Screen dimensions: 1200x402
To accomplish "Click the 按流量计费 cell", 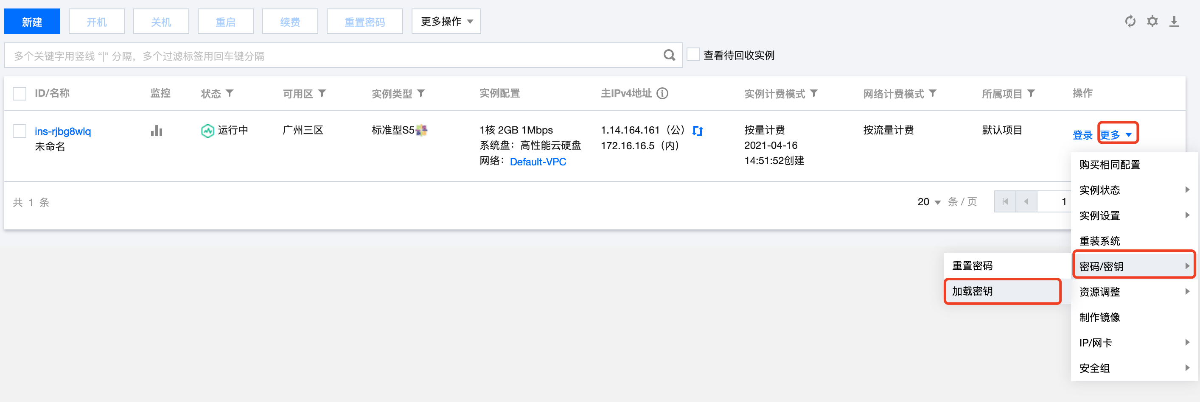I will (888, 130).
